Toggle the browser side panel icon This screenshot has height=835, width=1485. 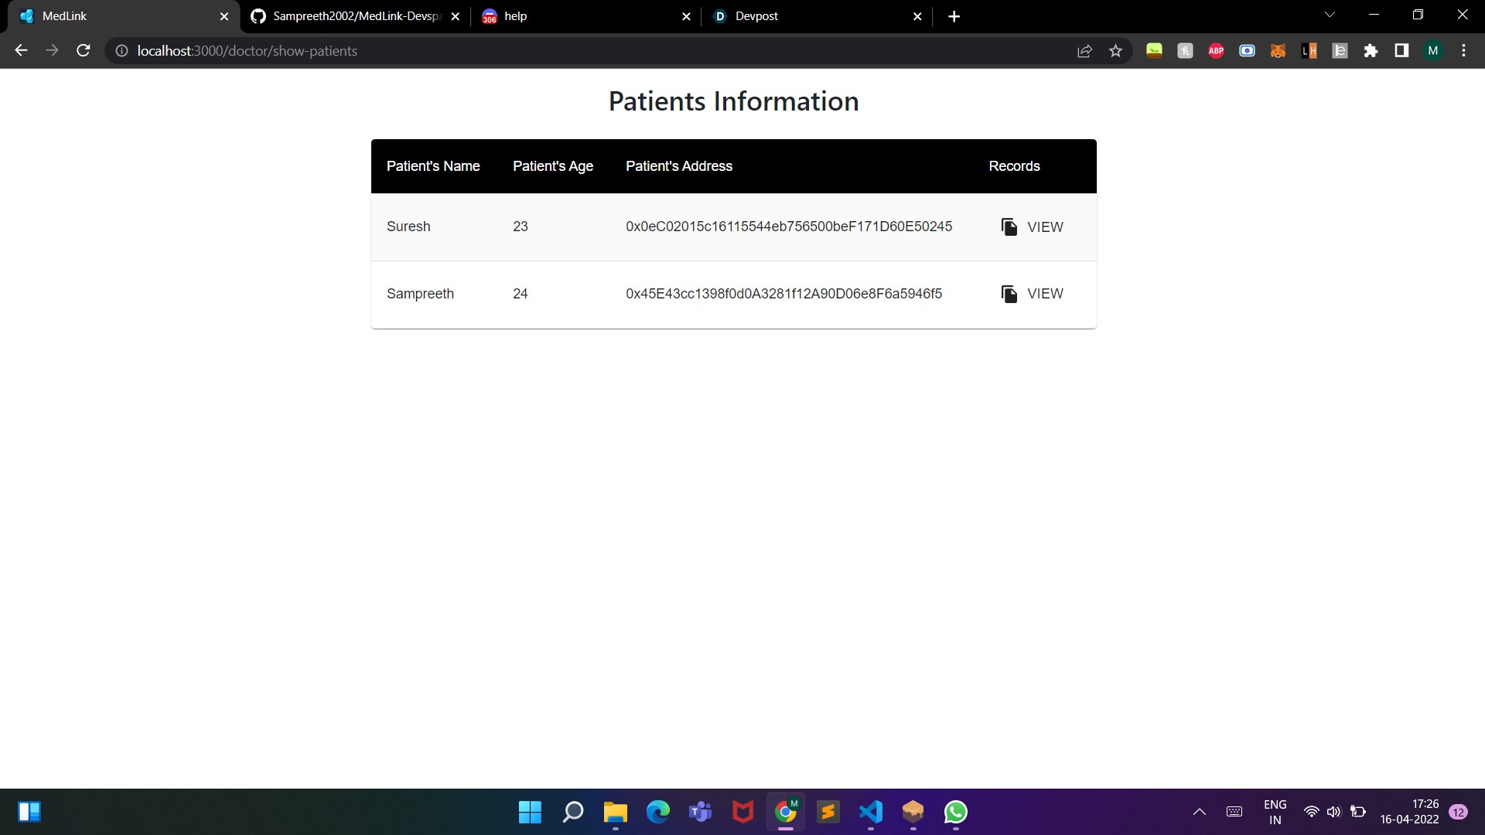[1401, 51]
